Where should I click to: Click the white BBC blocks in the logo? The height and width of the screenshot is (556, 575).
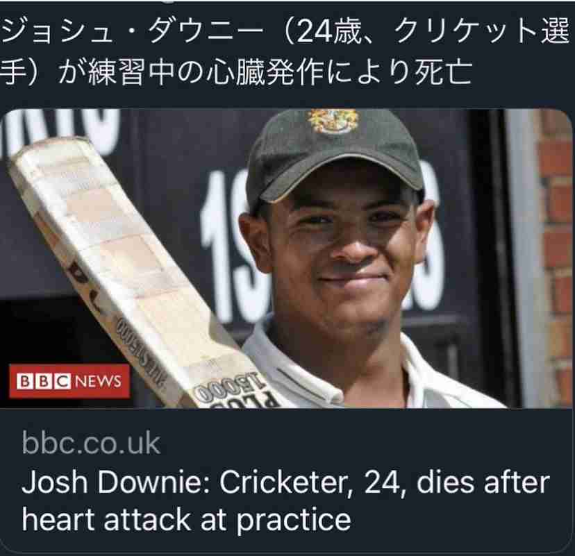(x=43, y=381)
